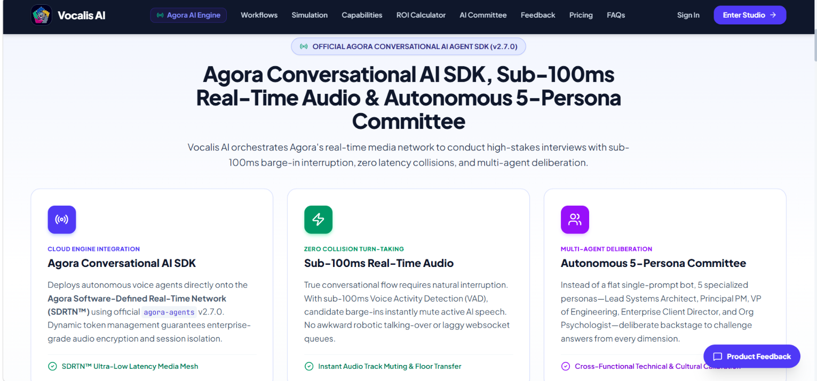
Task: Open the ROI Calculator page
Action: [x=421, y=15]
